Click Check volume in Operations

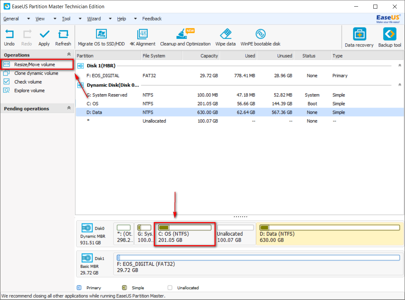coord(28,82)
